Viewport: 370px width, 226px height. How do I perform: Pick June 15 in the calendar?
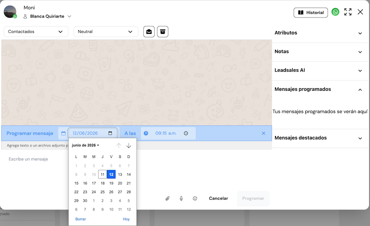[x=76, y=183]
